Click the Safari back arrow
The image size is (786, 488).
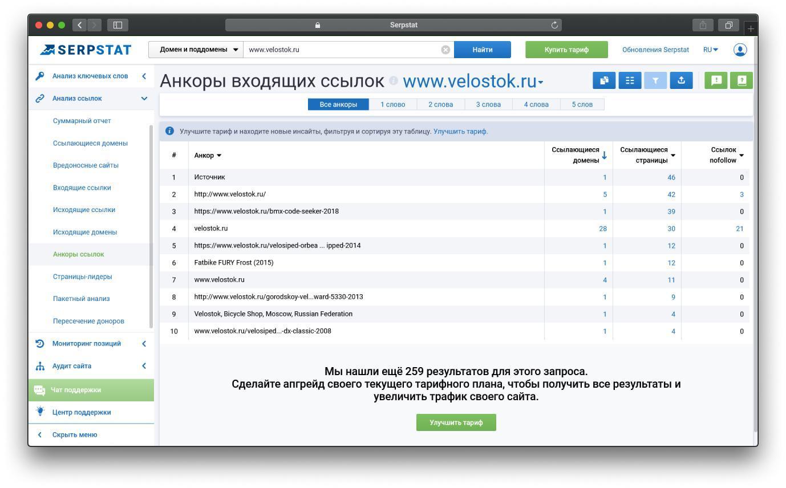pos(79,25)
